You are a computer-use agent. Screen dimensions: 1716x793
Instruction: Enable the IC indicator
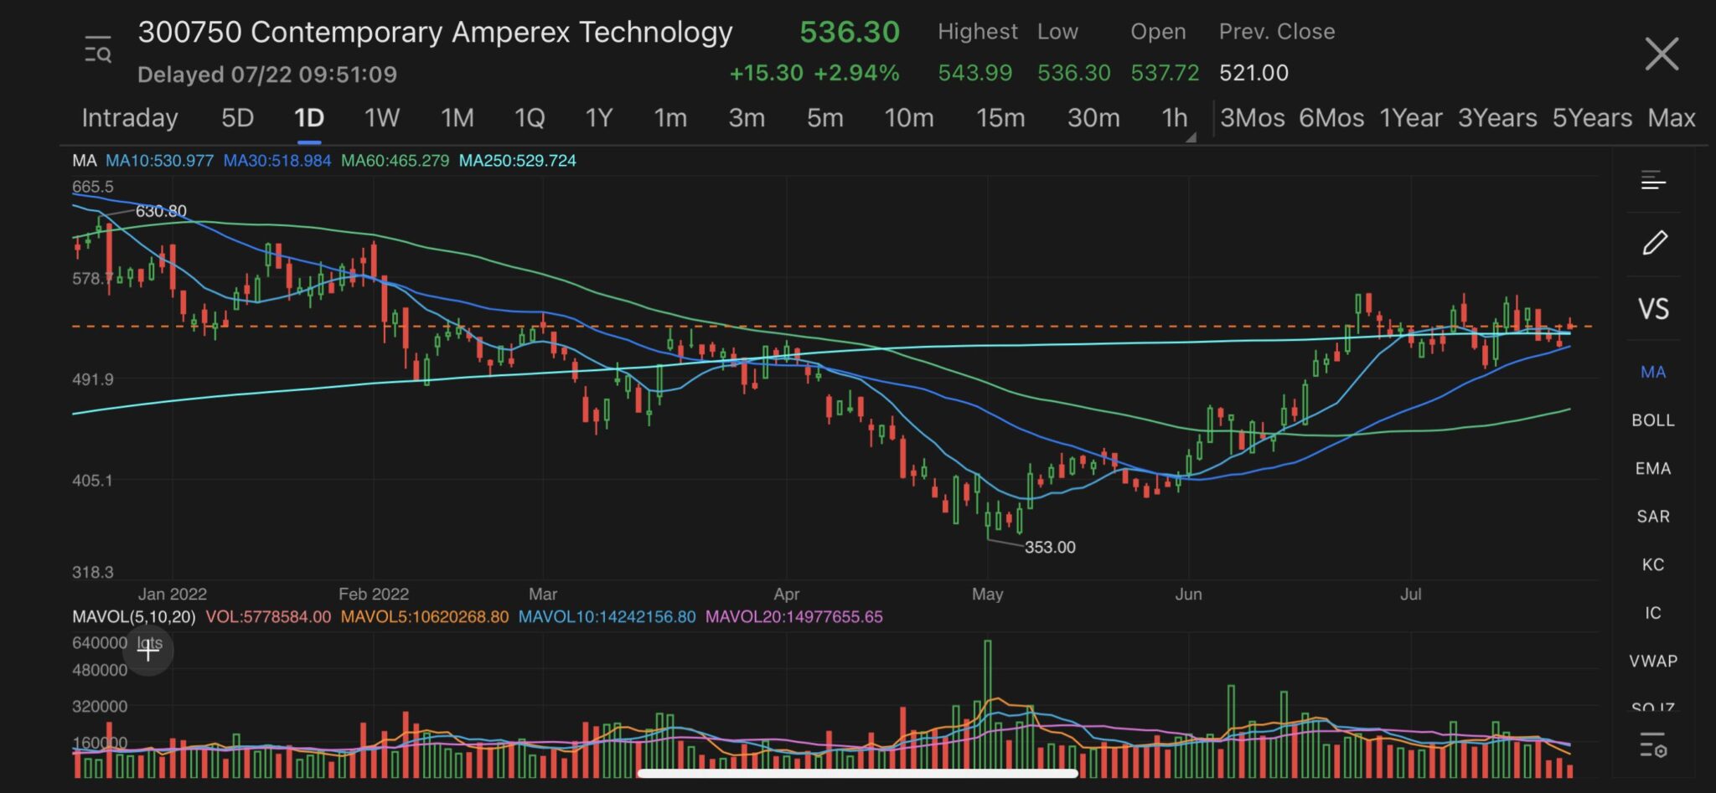click(1653, 613)
